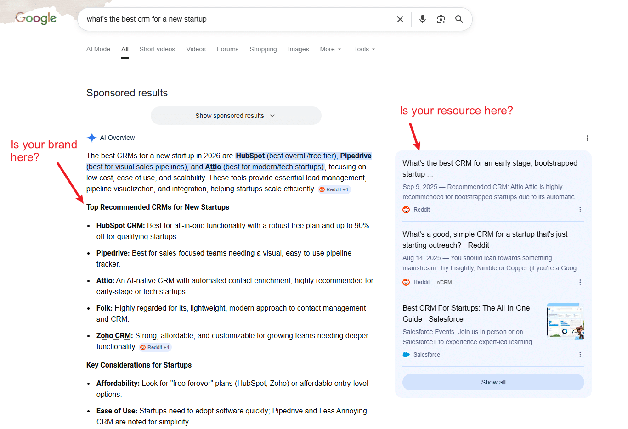
Task: Expand the Tools dropdown
Action: (x=364, y=49)
